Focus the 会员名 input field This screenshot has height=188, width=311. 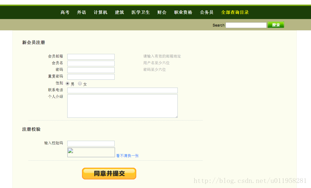click(91, 63)
